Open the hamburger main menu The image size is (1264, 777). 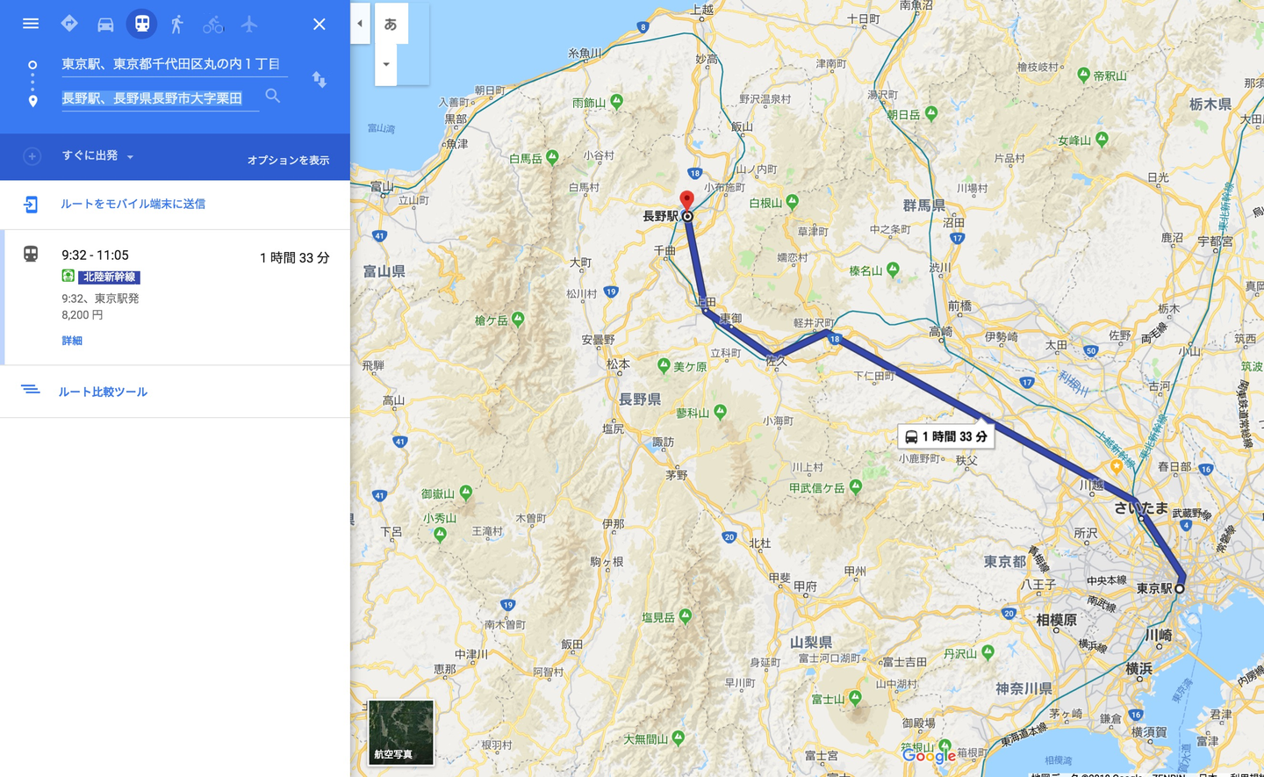tap(31, 24)
